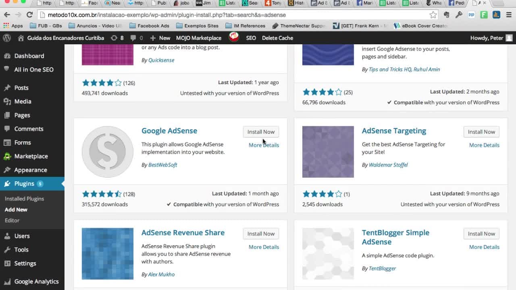
Task: Reload the page with browser refresh icon
Action: (29, 15)
